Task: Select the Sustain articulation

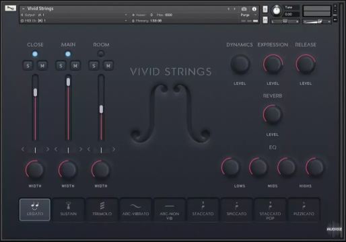Action: 69,210
